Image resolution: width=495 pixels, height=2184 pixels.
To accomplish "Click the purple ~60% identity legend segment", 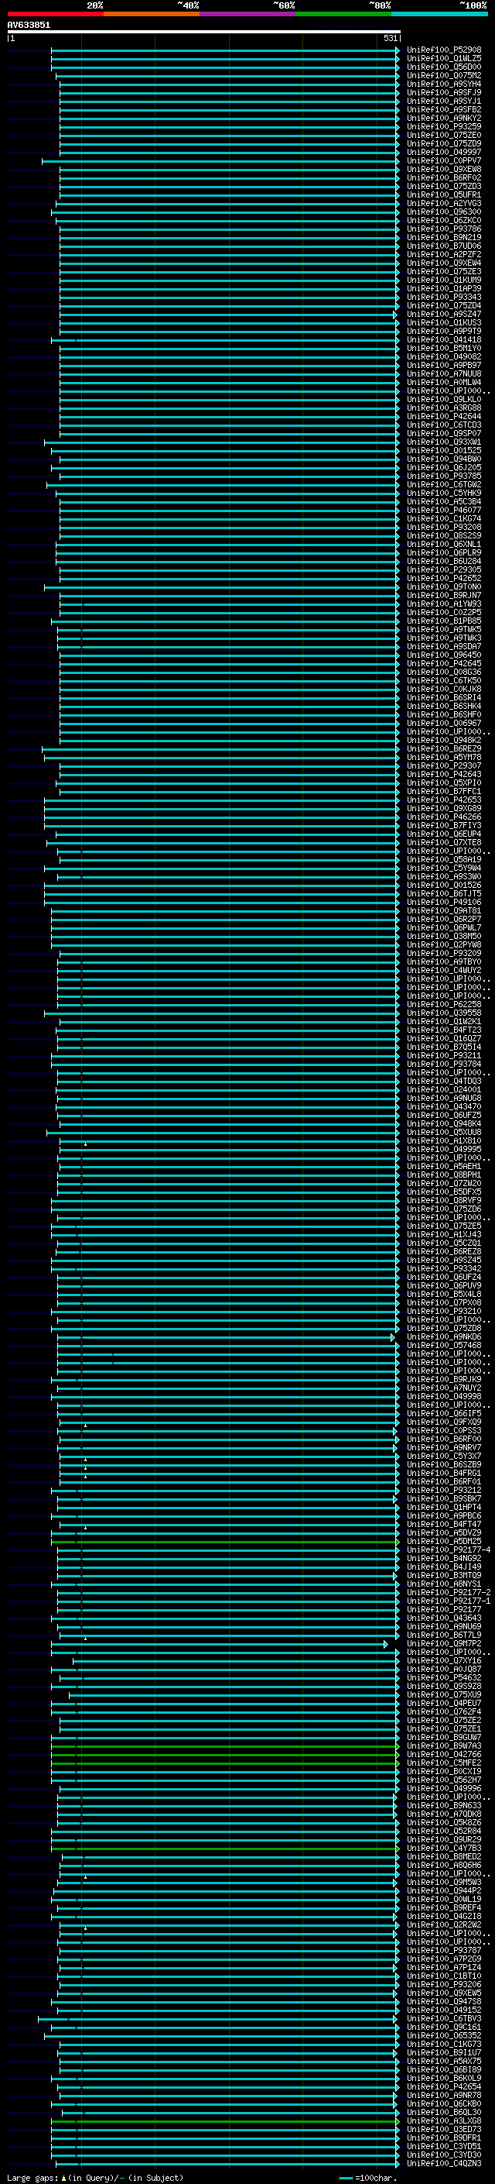I will click(248, 14).
